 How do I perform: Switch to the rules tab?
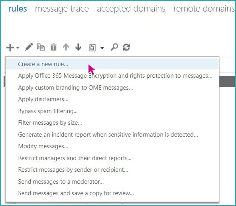18,9
